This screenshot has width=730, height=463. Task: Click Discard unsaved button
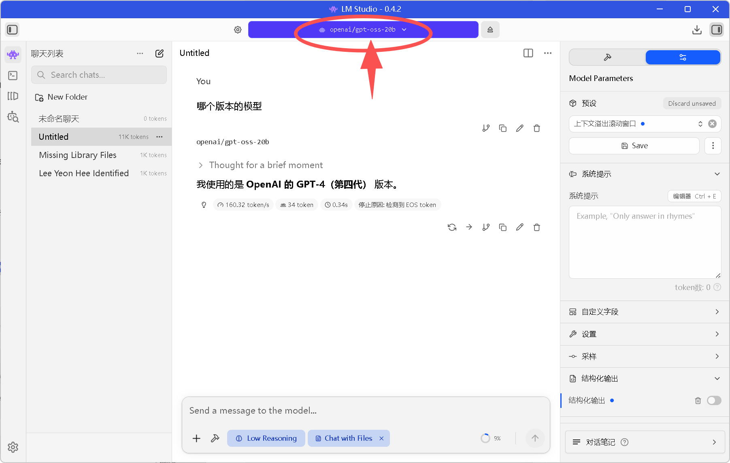coord(692,103)
